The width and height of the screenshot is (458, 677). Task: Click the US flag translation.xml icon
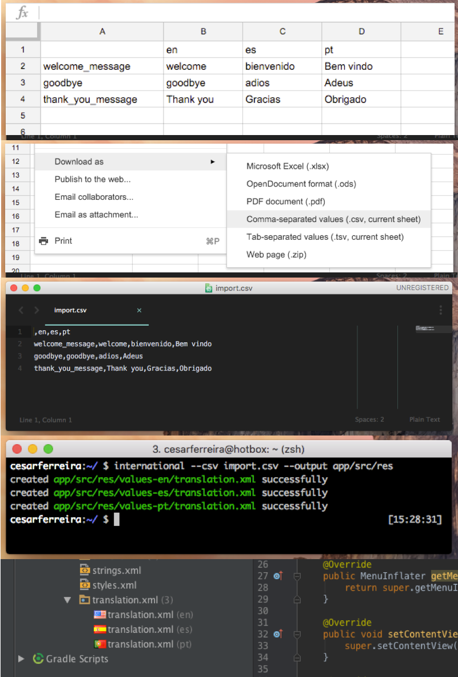click(99, 615)
